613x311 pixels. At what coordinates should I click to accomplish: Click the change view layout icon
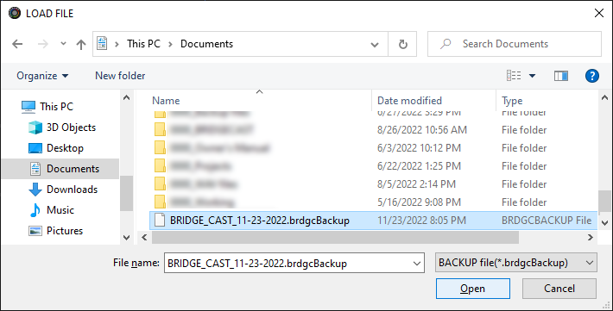[x=514, y=75]
